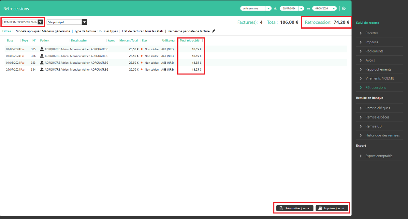This screenshot has height=219, width=408.
Task: Select Remise chèques in the sidebar
Action: coord(377,108)
